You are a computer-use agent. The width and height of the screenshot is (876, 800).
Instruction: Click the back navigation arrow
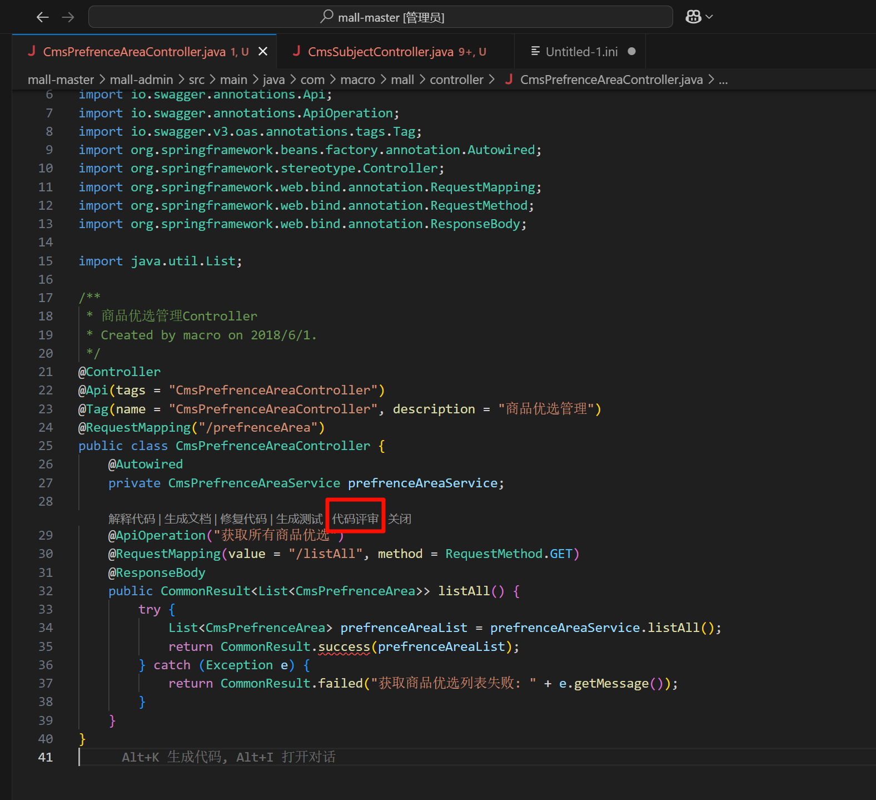(x=42, y=17)
